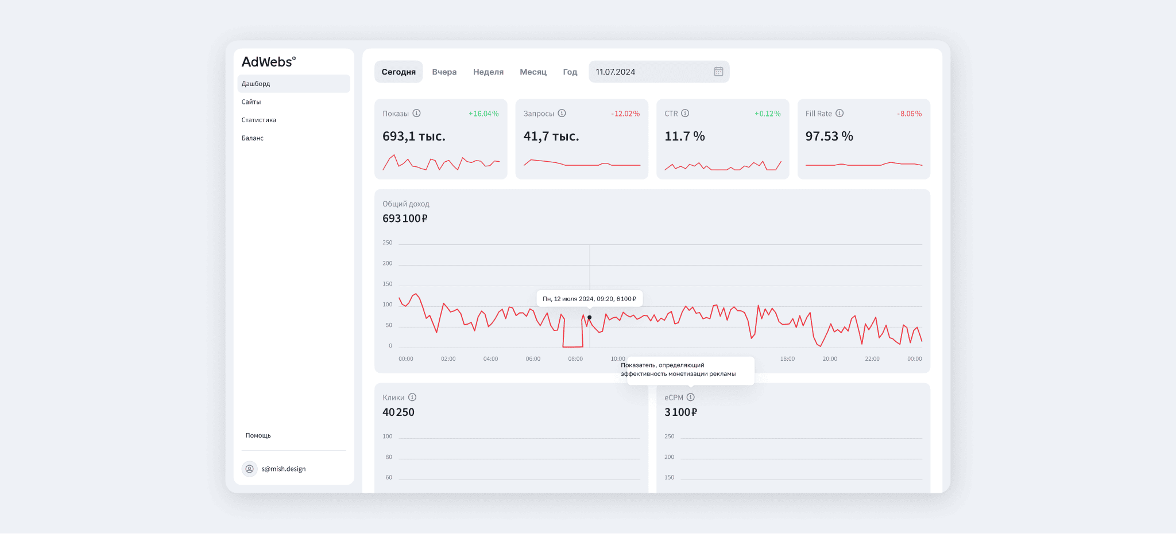Switch to the Неделя period tab
This screenshot has height=534, width=1176.
[488, 72]
